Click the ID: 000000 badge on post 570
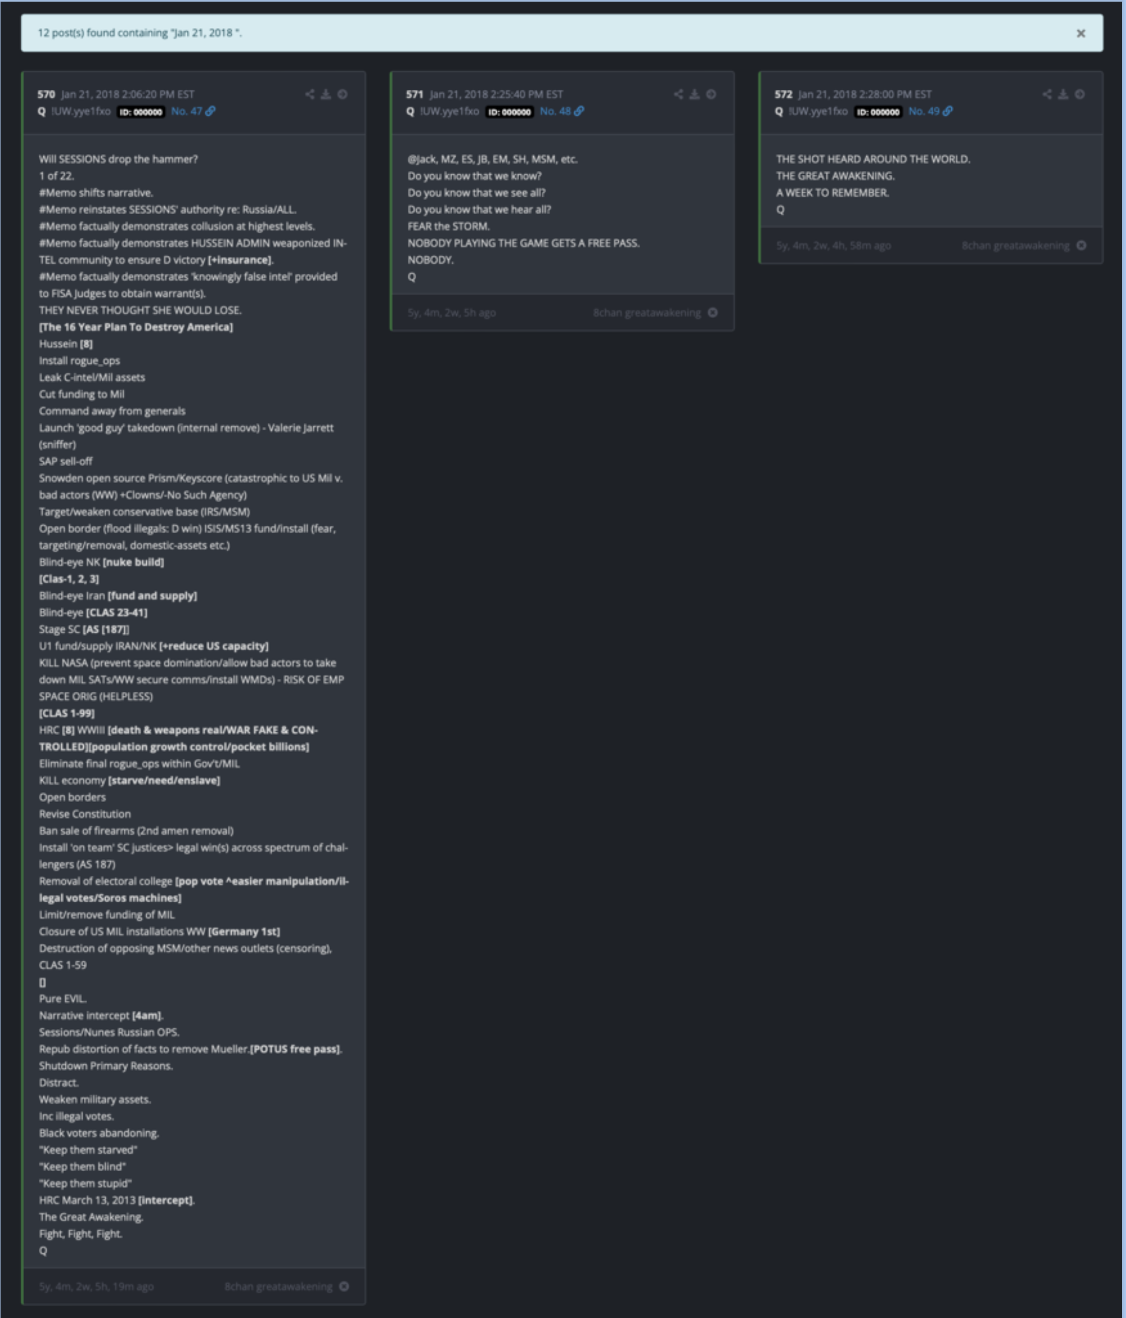This screenshot has height=1318, width=1126. (x=141, y=112)
